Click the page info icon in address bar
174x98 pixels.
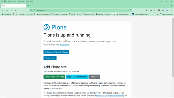(x=34, y=10)
